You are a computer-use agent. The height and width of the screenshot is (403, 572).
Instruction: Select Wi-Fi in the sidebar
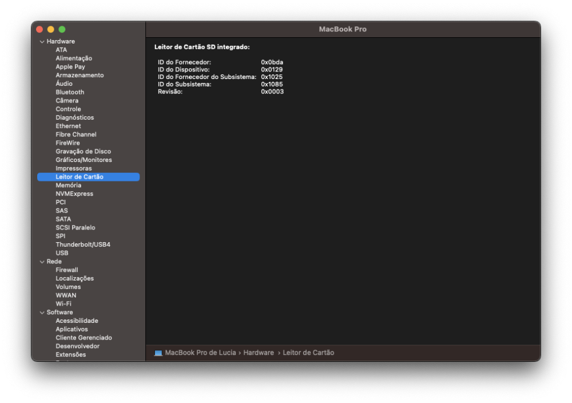click(63, 304)
